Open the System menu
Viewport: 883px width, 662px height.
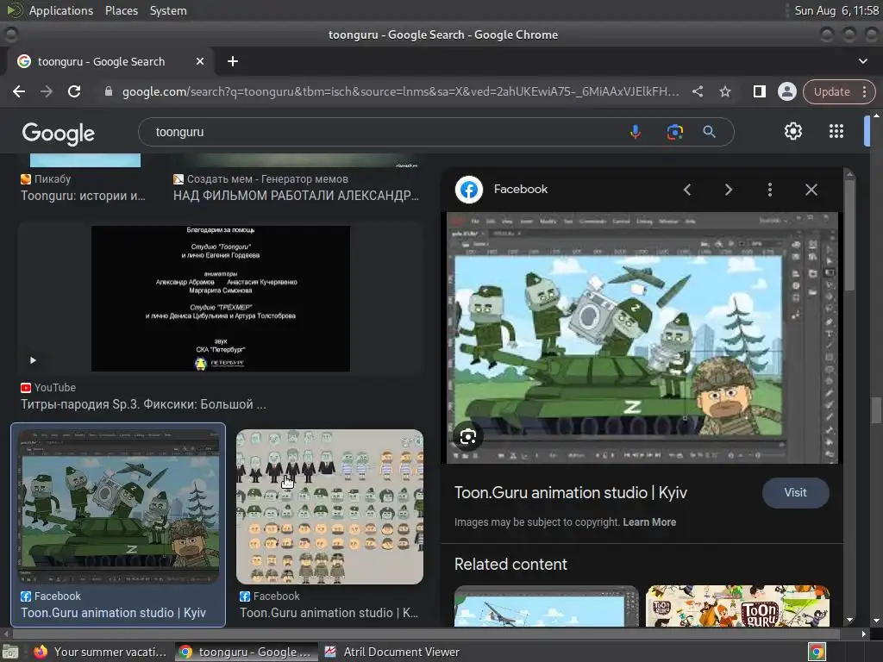point(168,10)
